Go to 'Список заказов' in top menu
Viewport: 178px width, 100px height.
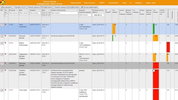75,3
